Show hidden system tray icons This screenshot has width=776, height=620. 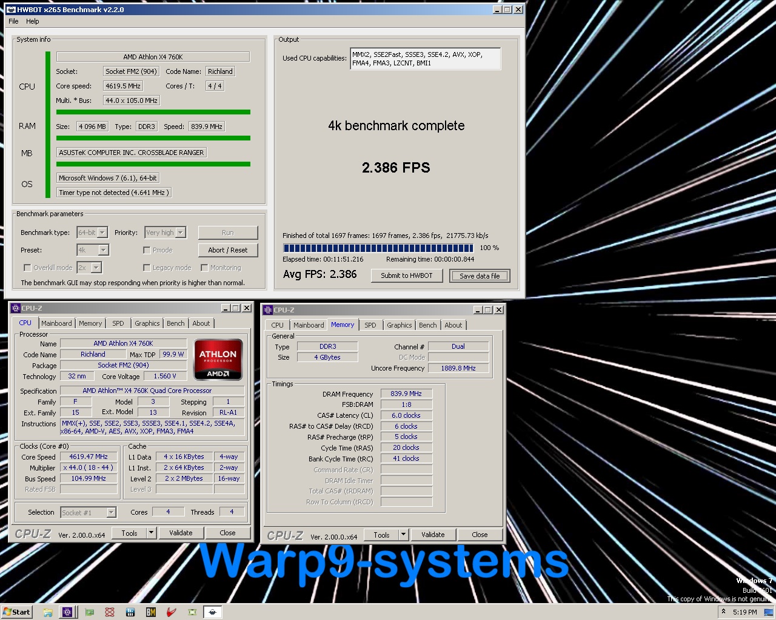723,612
